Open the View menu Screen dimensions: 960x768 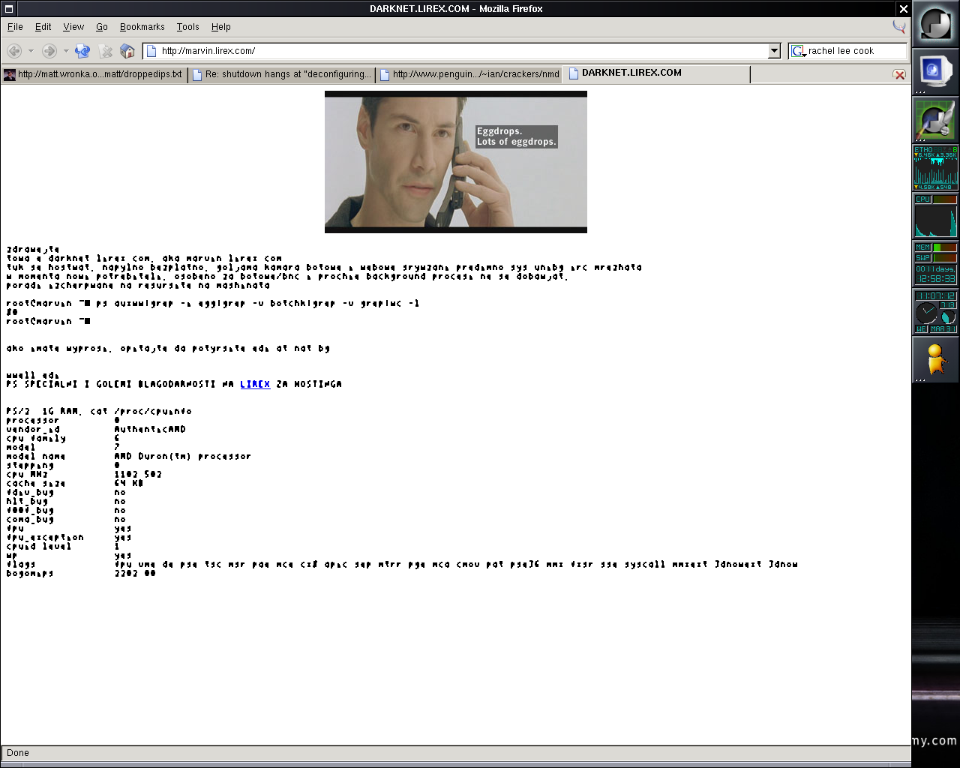coord(73,27)
